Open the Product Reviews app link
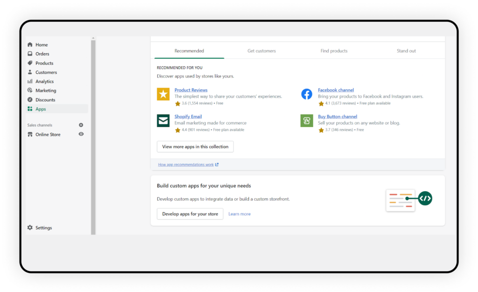Image resolution: width=478 pixels, height=292 pixels. click(191, 90)
